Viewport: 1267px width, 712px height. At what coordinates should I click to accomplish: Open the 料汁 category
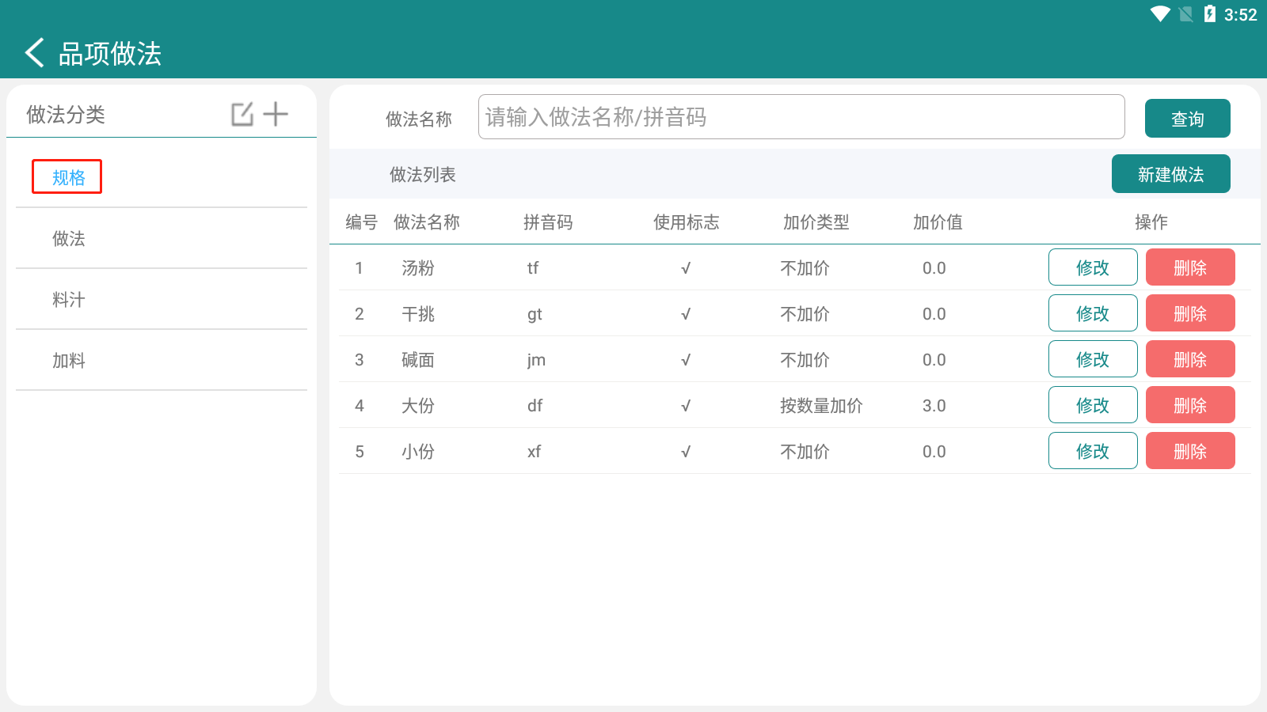click(x=69, y=300)
